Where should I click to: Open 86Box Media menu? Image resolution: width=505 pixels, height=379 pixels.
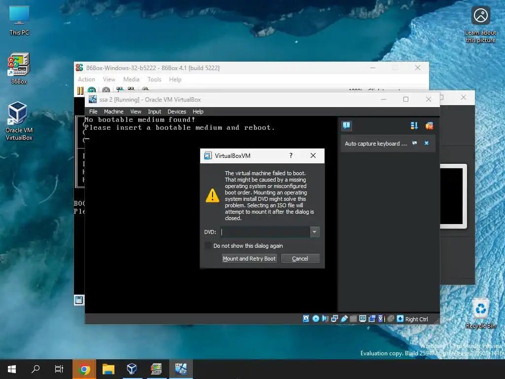coord(131,79)
